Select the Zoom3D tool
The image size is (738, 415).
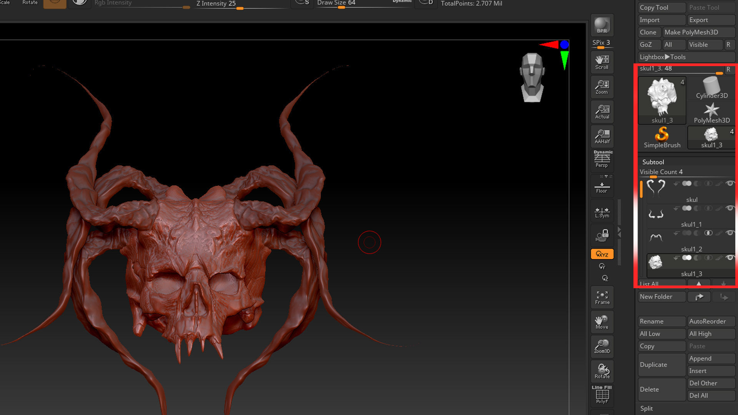click(x=602, y=347)
